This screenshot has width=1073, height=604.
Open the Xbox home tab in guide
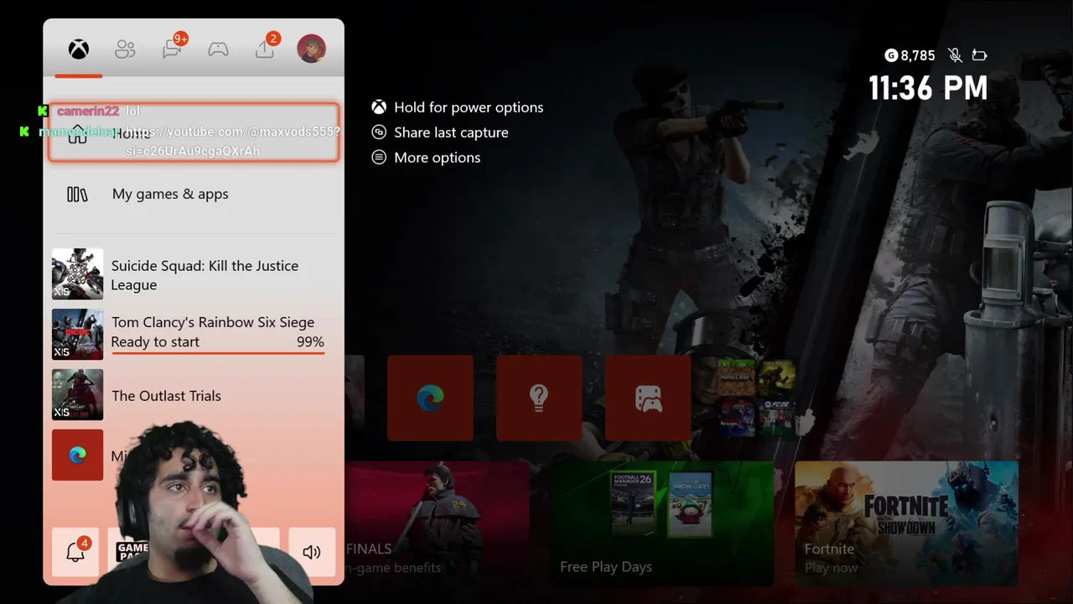(x=79, y=49)
